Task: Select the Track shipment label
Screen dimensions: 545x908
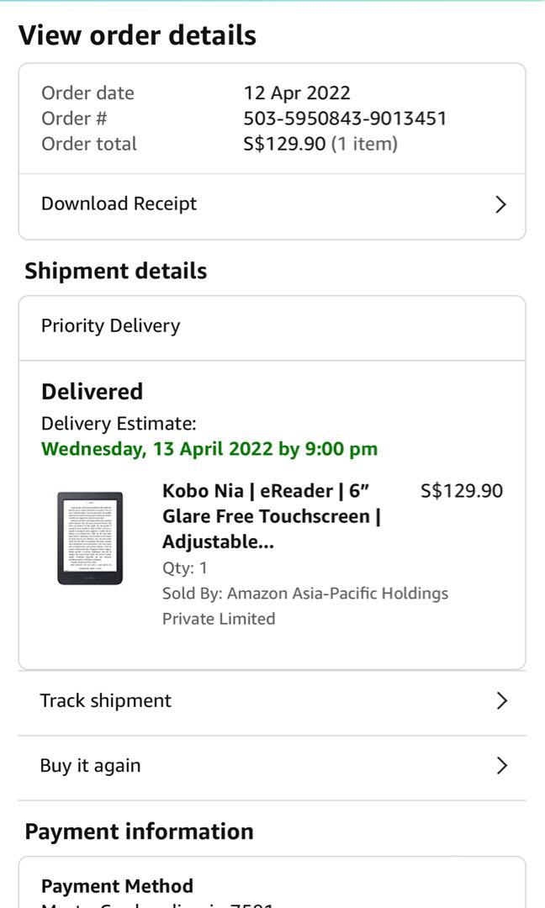Action: (x=105, y=700)
